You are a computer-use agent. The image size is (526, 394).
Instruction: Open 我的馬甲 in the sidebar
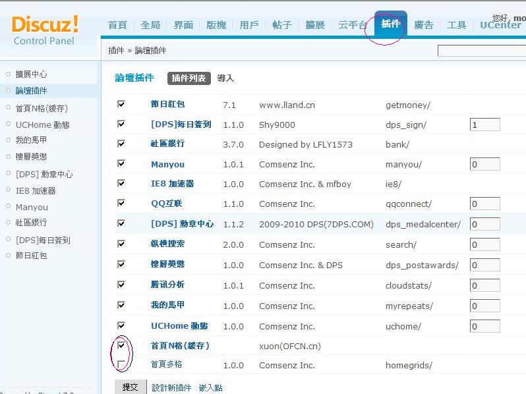[x=31, y=140]
